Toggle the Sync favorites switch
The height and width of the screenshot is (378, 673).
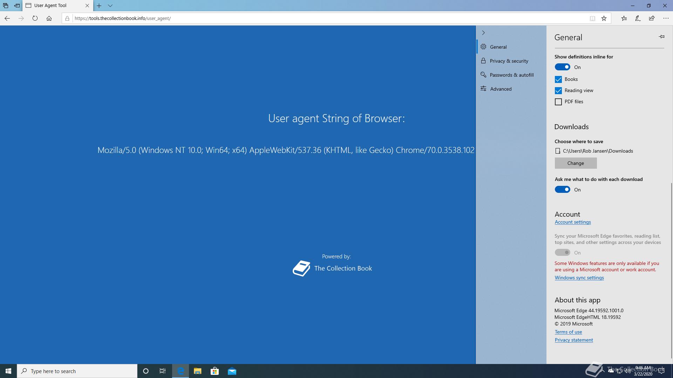pyautogui.click(x=562, y=252)
